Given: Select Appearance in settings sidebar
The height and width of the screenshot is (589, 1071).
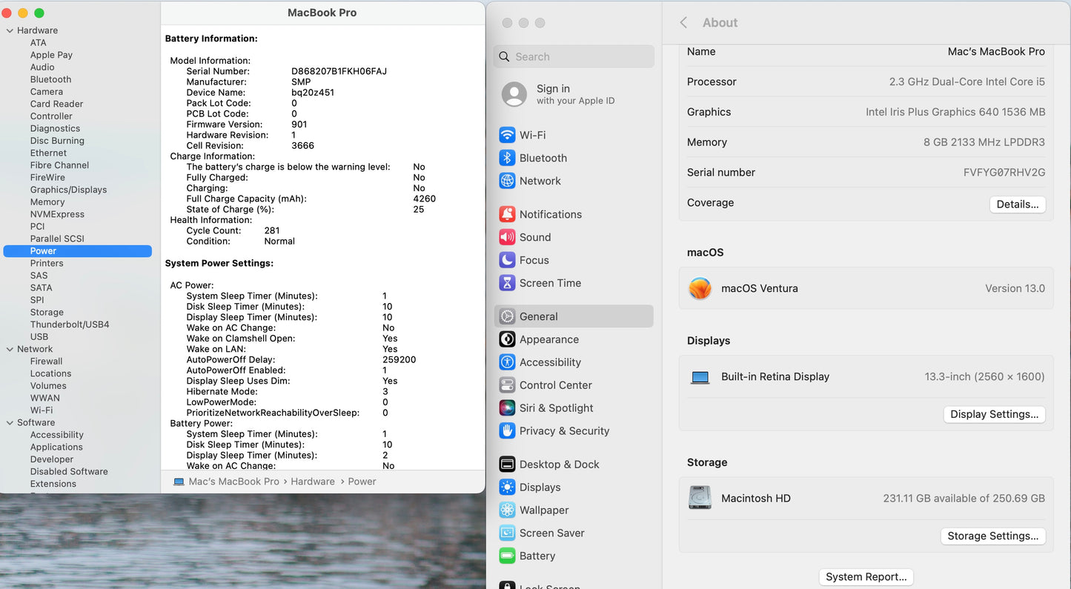Looking at the screenshot, I should pos(548,339).
